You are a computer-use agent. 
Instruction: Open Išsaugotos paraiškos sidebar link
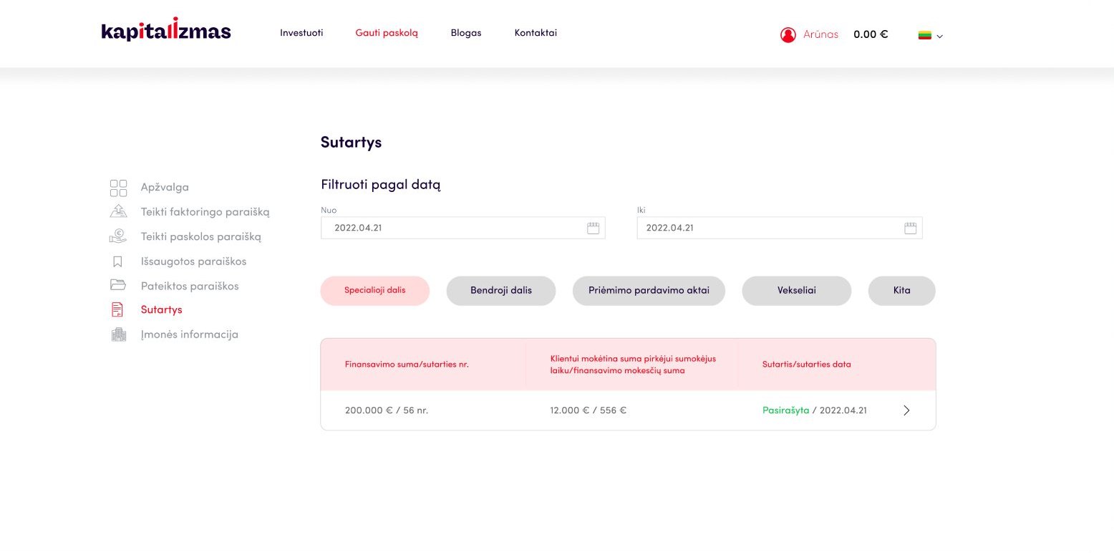click(193, 261)
